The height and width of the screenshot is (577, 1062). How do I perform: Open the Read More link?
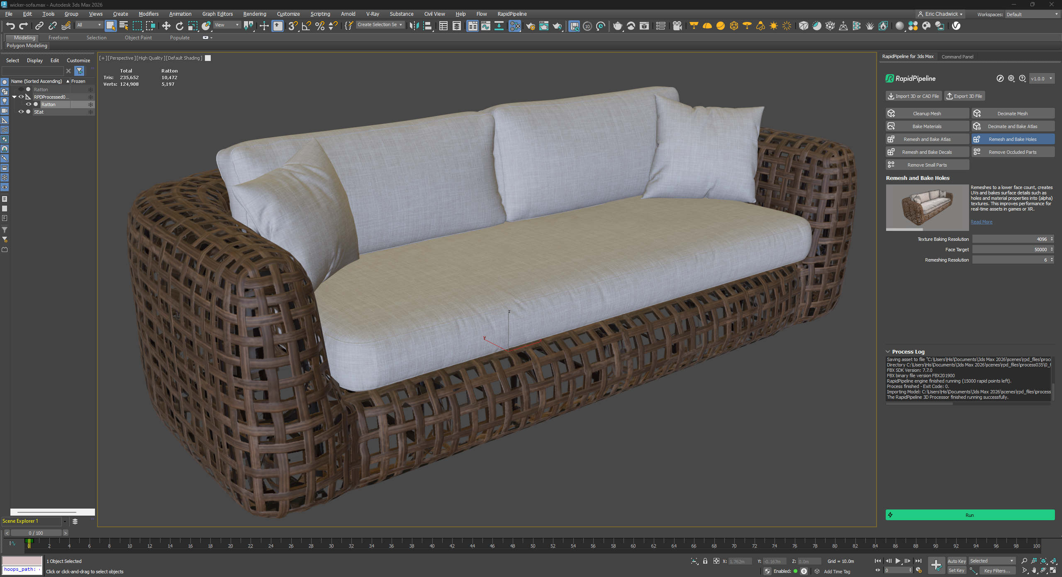[x=981, y=222]
